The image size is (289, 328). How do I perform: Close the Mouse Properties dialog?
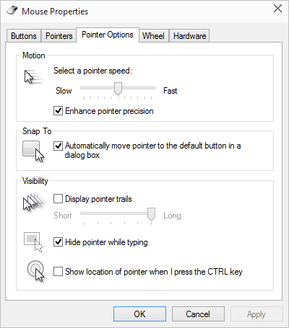(277, 9)
